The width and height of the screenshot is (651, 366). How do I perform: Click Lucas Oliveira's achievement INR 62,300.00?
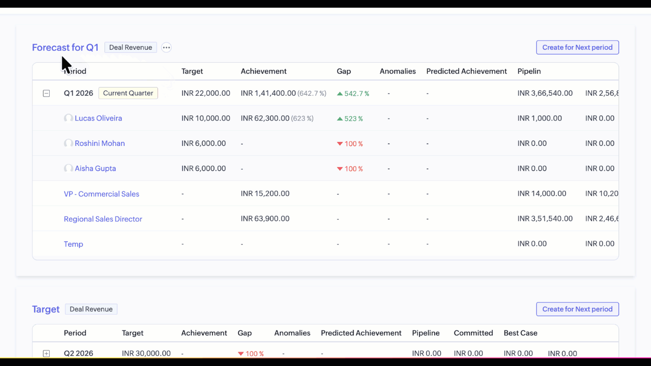click(x=265, y=118)
